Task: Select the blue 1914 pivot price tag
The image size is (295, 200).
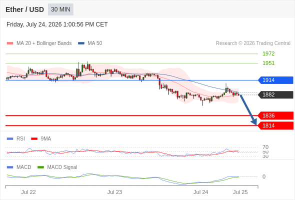Action: (275, 80)
